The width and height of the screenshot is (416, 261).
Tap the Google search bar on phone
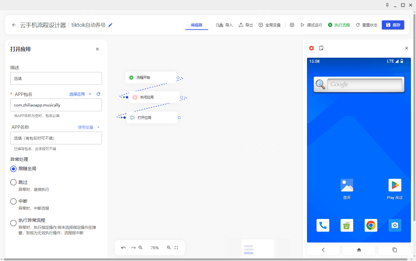click(365, 84)
